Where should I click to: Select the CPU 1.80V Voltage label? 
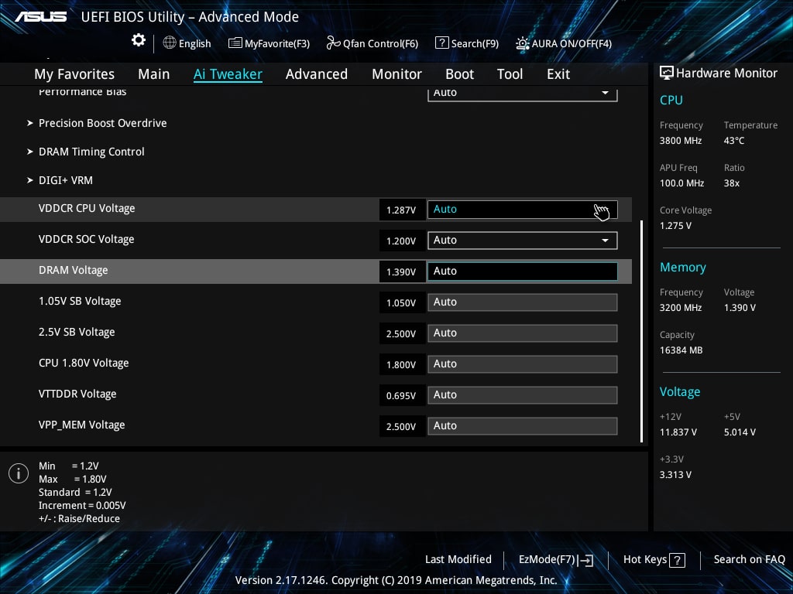84,364
